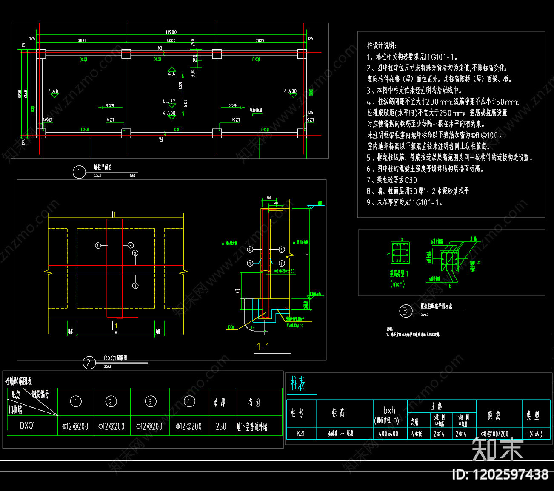Click the 1:50 scale text
Screen dimensions: 554x491
point(133,176)
